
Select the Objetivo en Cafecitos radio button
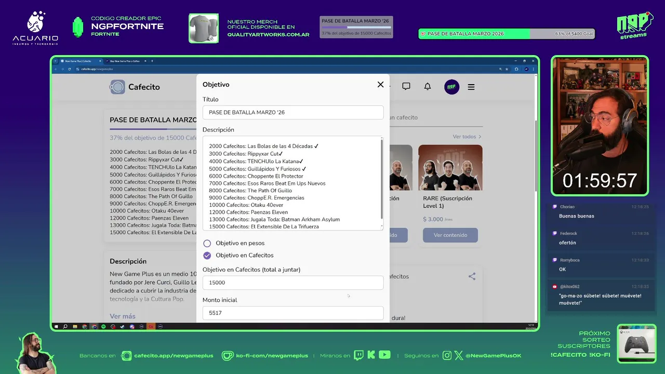point(207,255)
